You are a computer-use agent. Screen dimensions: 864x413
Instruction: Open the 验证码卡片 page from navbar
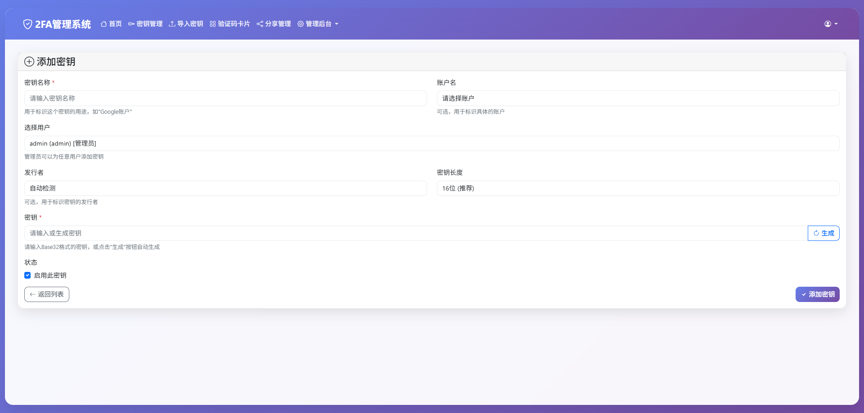click(233, 24)
